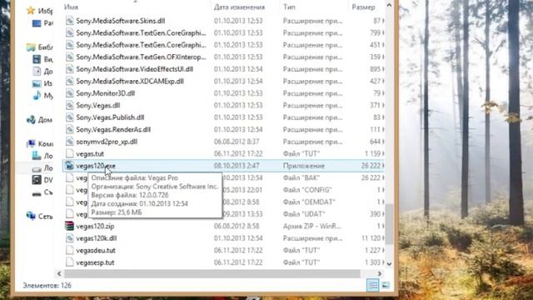533x300 pixels.
Task: Switch to details view in the status bar
Action: pos(372,285)
